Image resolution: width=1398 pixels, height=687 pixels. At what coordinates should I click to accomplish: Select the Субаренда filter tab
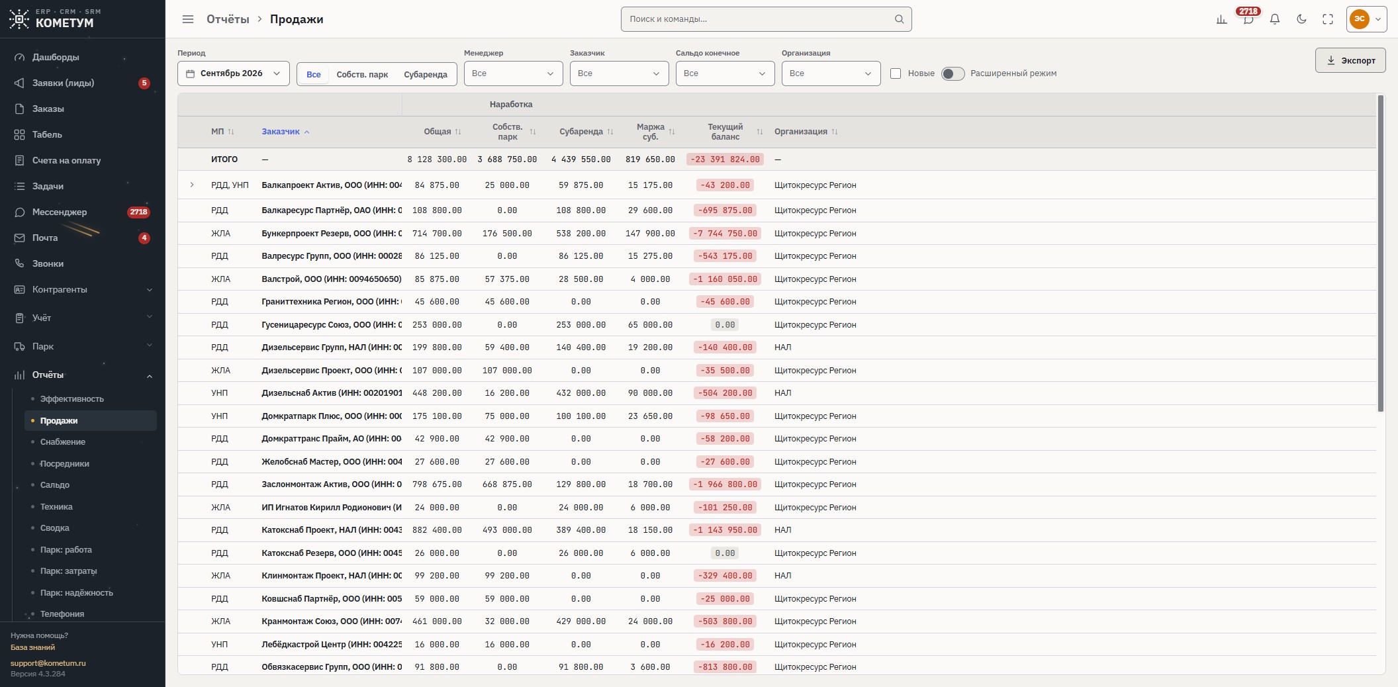pyautogui.click(x=426, y=74)
